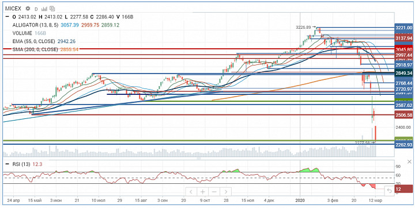Click the '15 ноя' date axis label
415x208 pixels.
[247, 201]
